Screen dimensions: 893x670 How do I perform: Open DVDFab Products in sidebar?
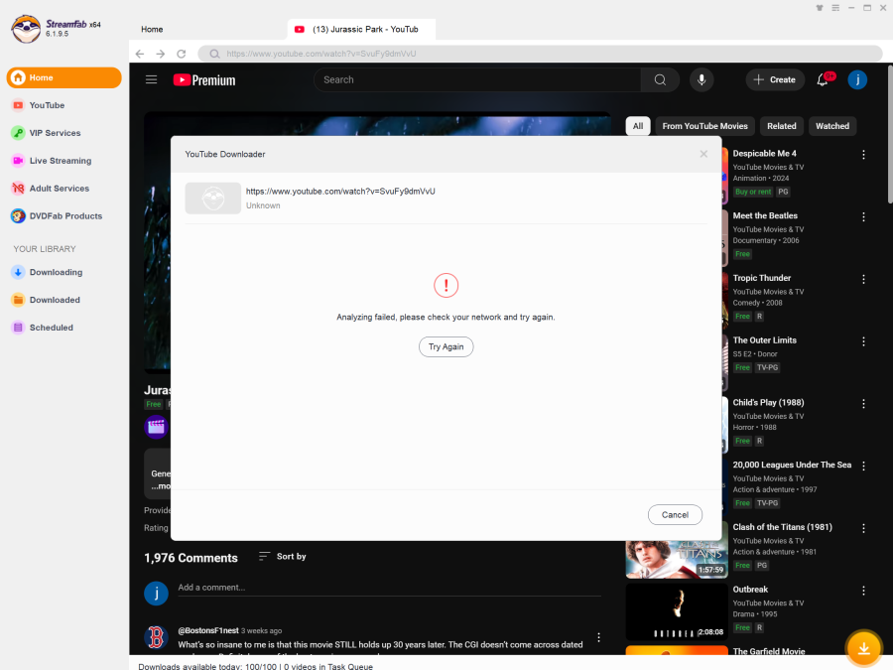pos(57,216)
